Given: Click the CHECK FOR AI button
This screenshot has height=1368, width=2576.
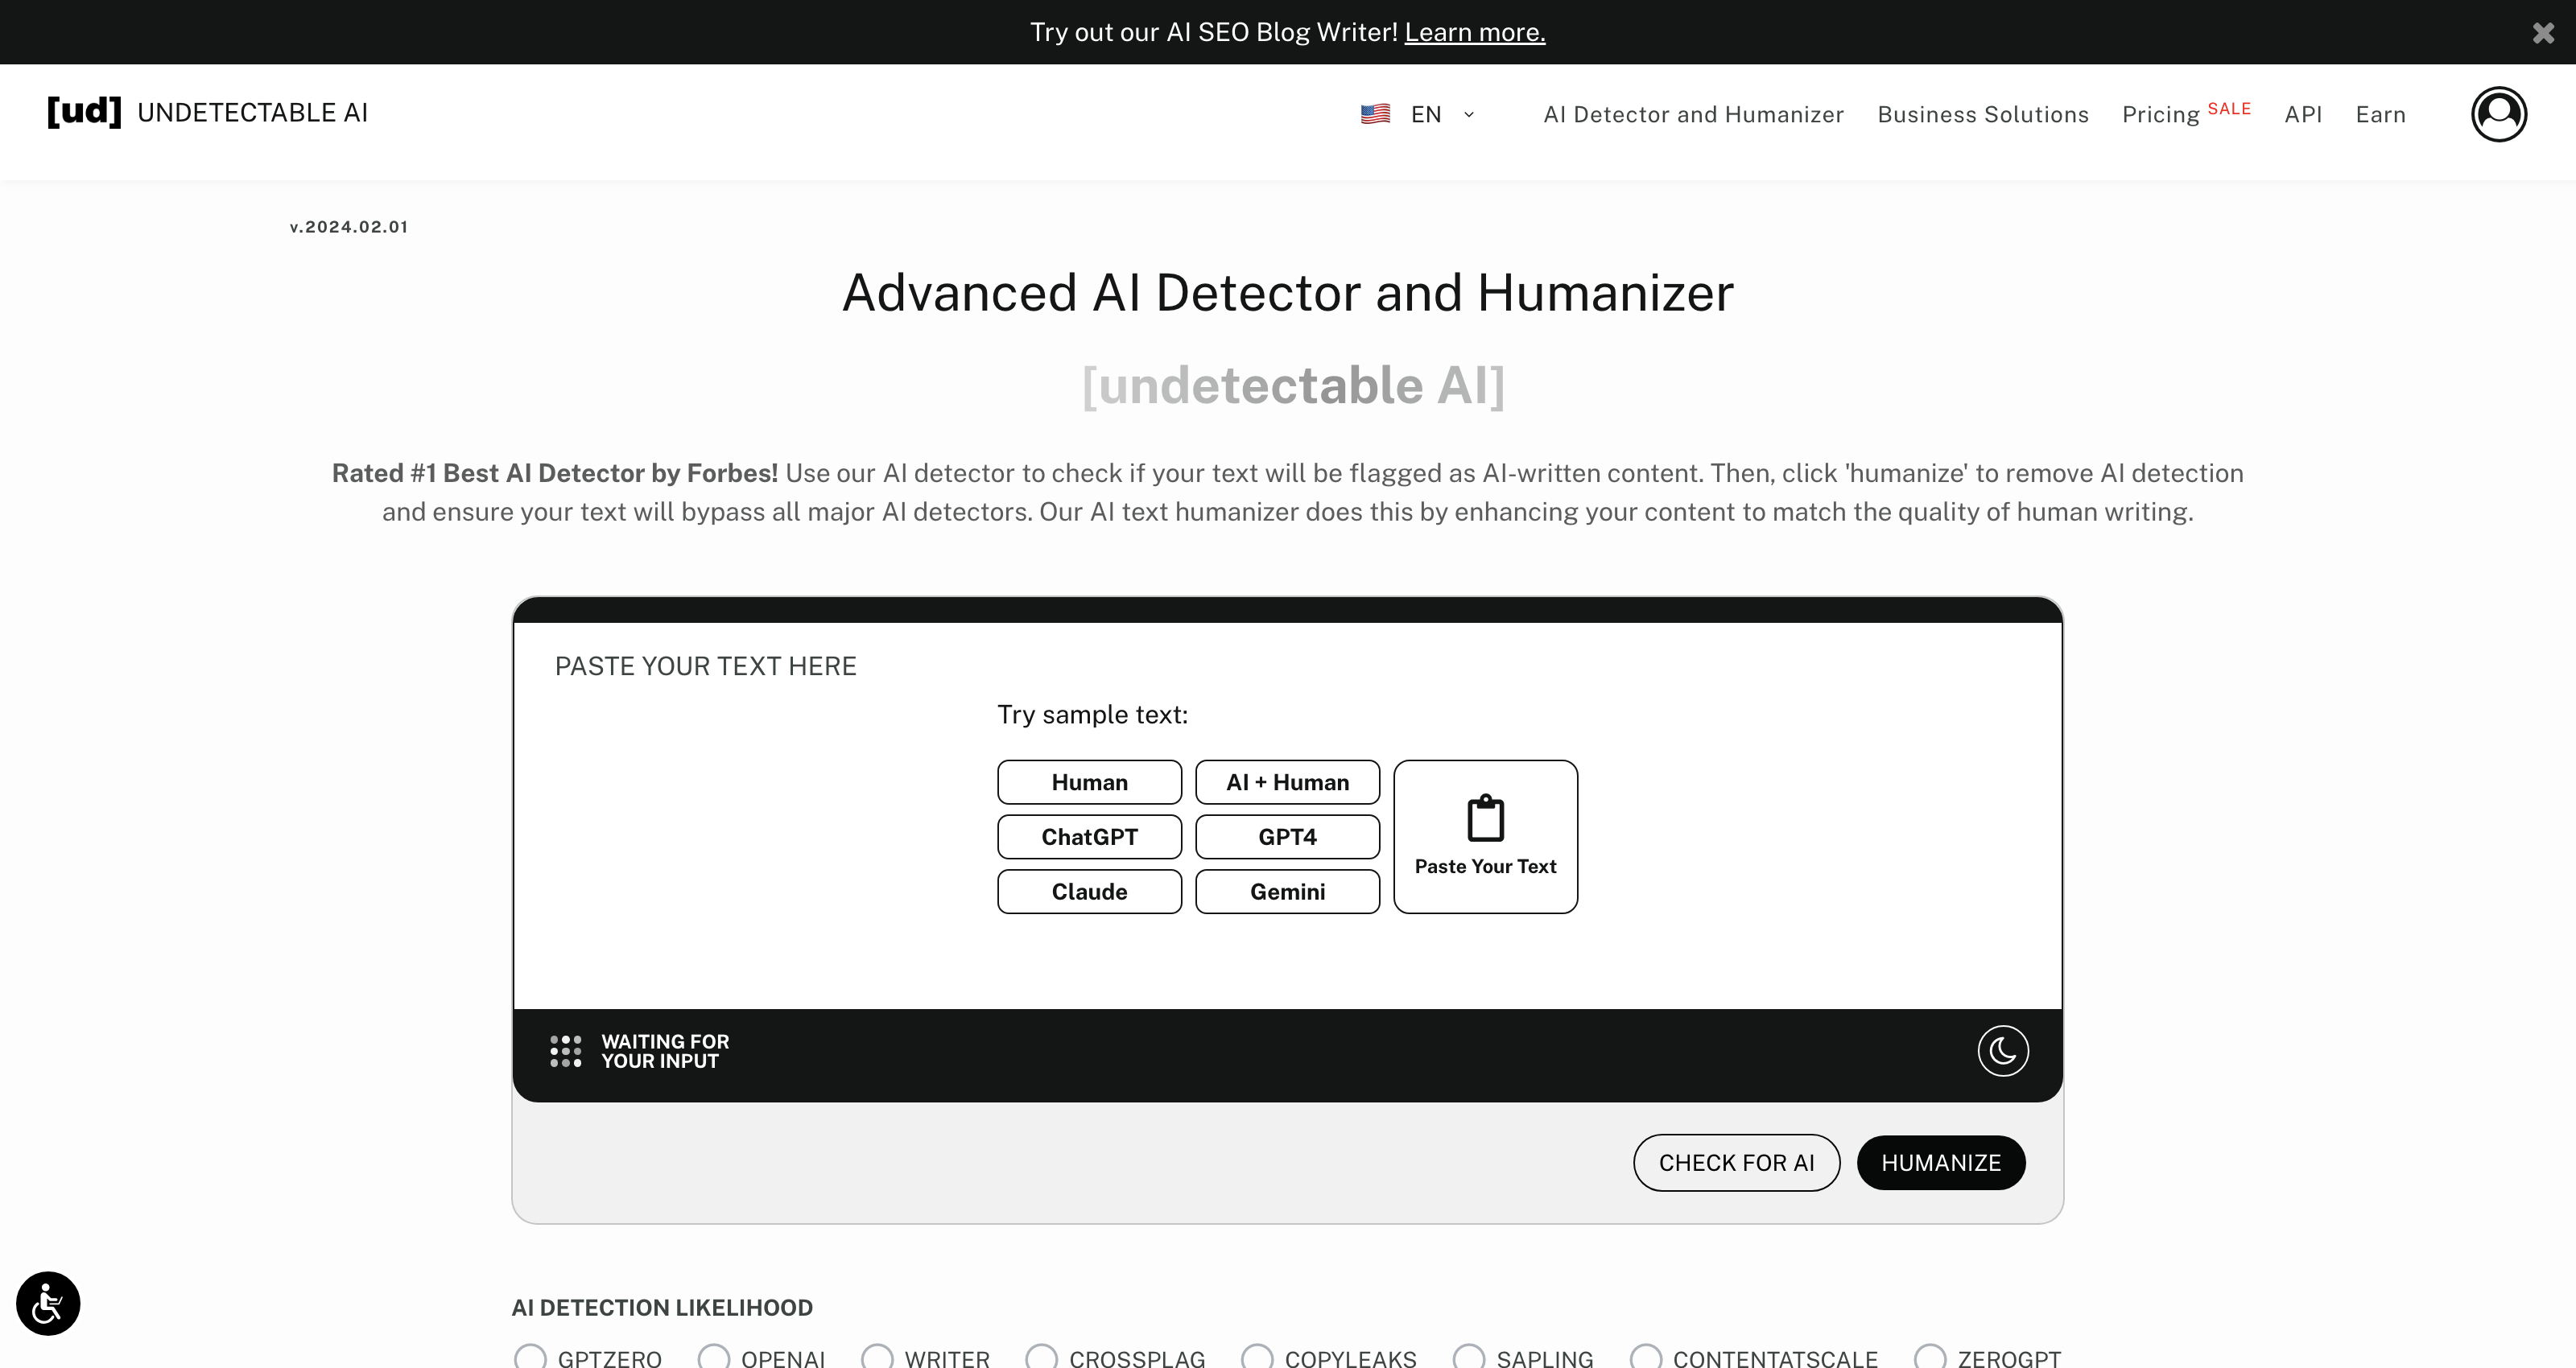Looking at the screenshot, I should (1736, 1163).
